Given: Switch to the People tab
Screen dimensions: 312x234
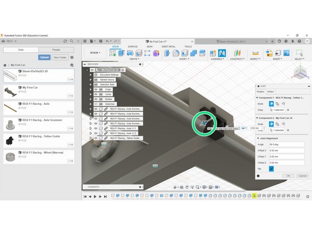Looking at the screenshot, I should pos(56,50).
